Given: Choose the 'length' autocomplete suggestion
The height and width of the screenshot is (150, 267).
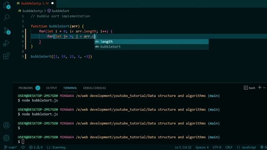Looking at the screenshot, I should (151, 42).
